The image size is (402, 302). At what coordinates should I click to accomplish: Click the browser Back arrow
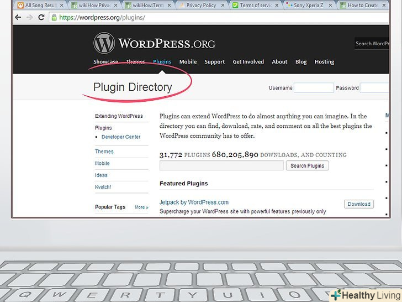tap(18, 18)
